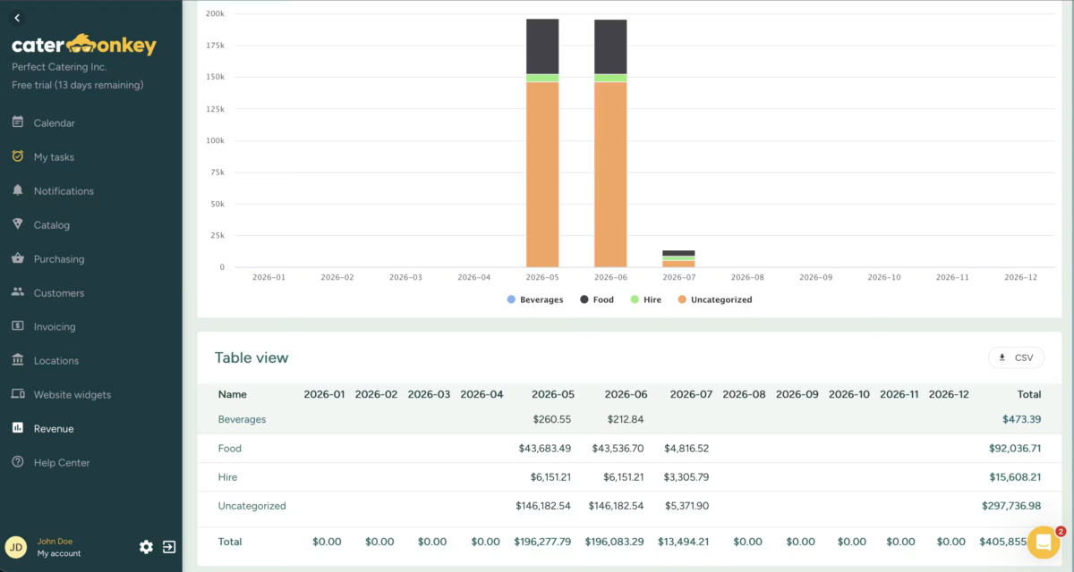1074x572 pixels.
Task: Open Notifications bell icon
Action: click(x=18, y=190)
